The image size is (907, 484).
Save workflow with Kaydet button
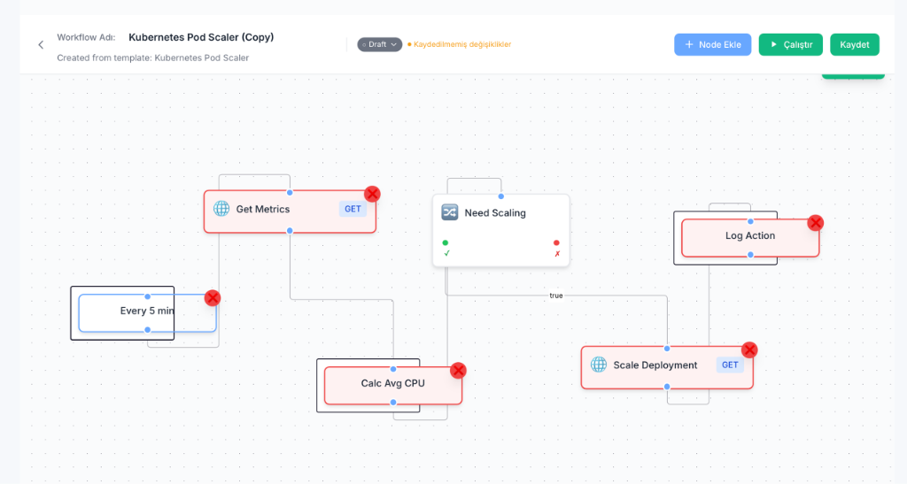tap(854, 44)
